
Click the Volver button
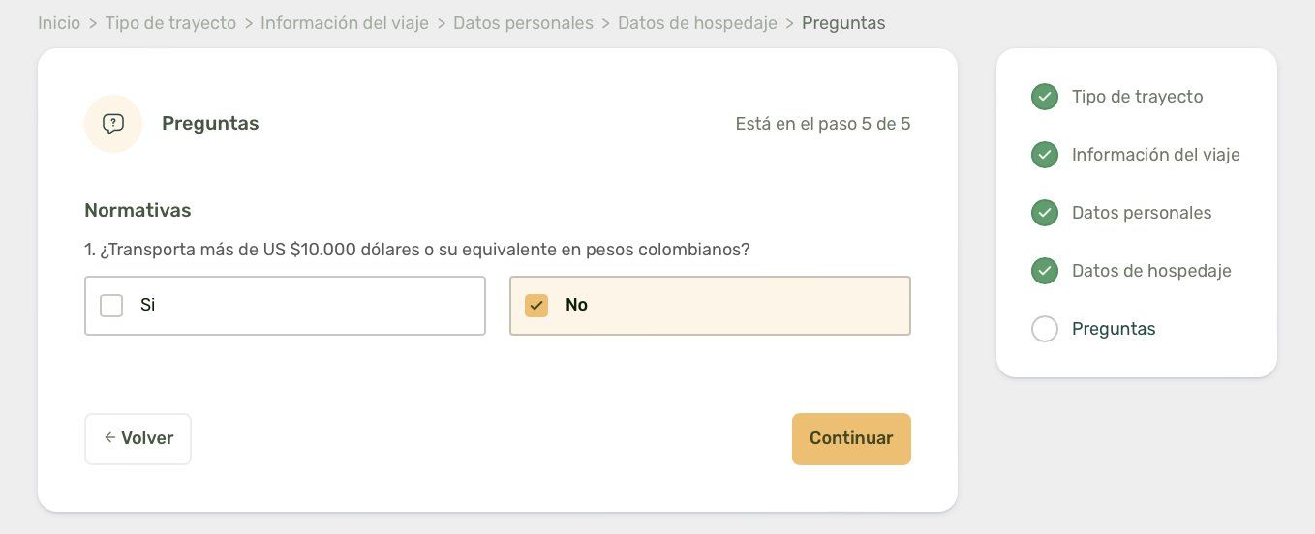click(x=138, y=439)
